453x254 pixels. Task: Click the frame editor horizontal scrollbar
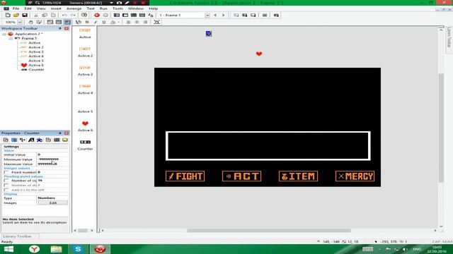(x=269, y=231)
